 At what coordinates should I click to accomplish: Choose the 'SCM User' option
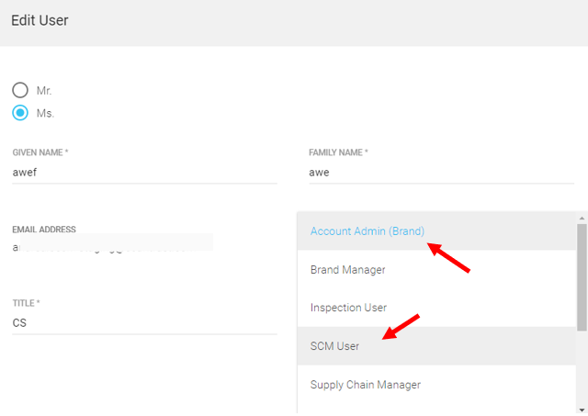[x=334, y=346]
